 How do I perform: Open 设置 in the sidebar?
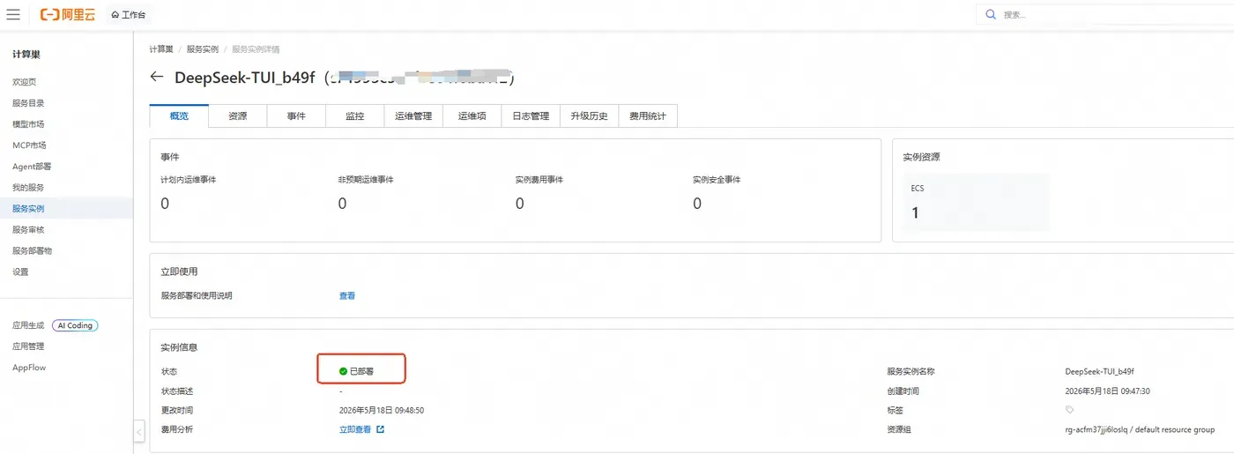(20, 272)
